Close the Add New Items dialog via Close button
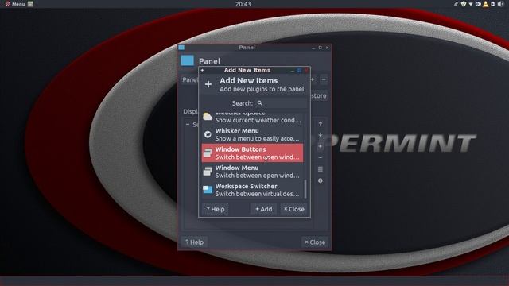This screenshot has width=509, height=286. click(x=294, y=209)
